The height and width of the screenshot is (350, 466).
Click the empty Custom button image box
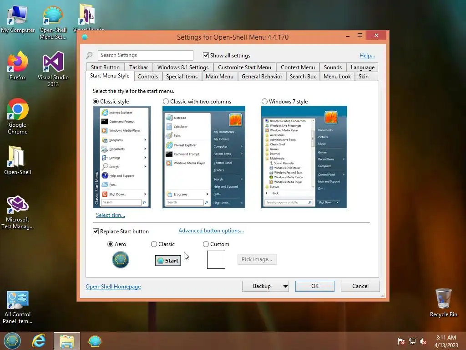click(216, 259)
